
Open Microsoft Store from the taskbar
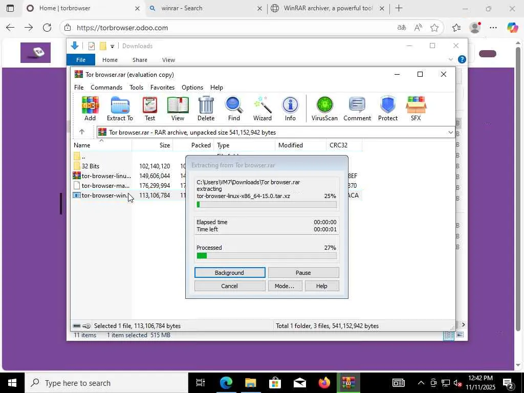[275, 383]
